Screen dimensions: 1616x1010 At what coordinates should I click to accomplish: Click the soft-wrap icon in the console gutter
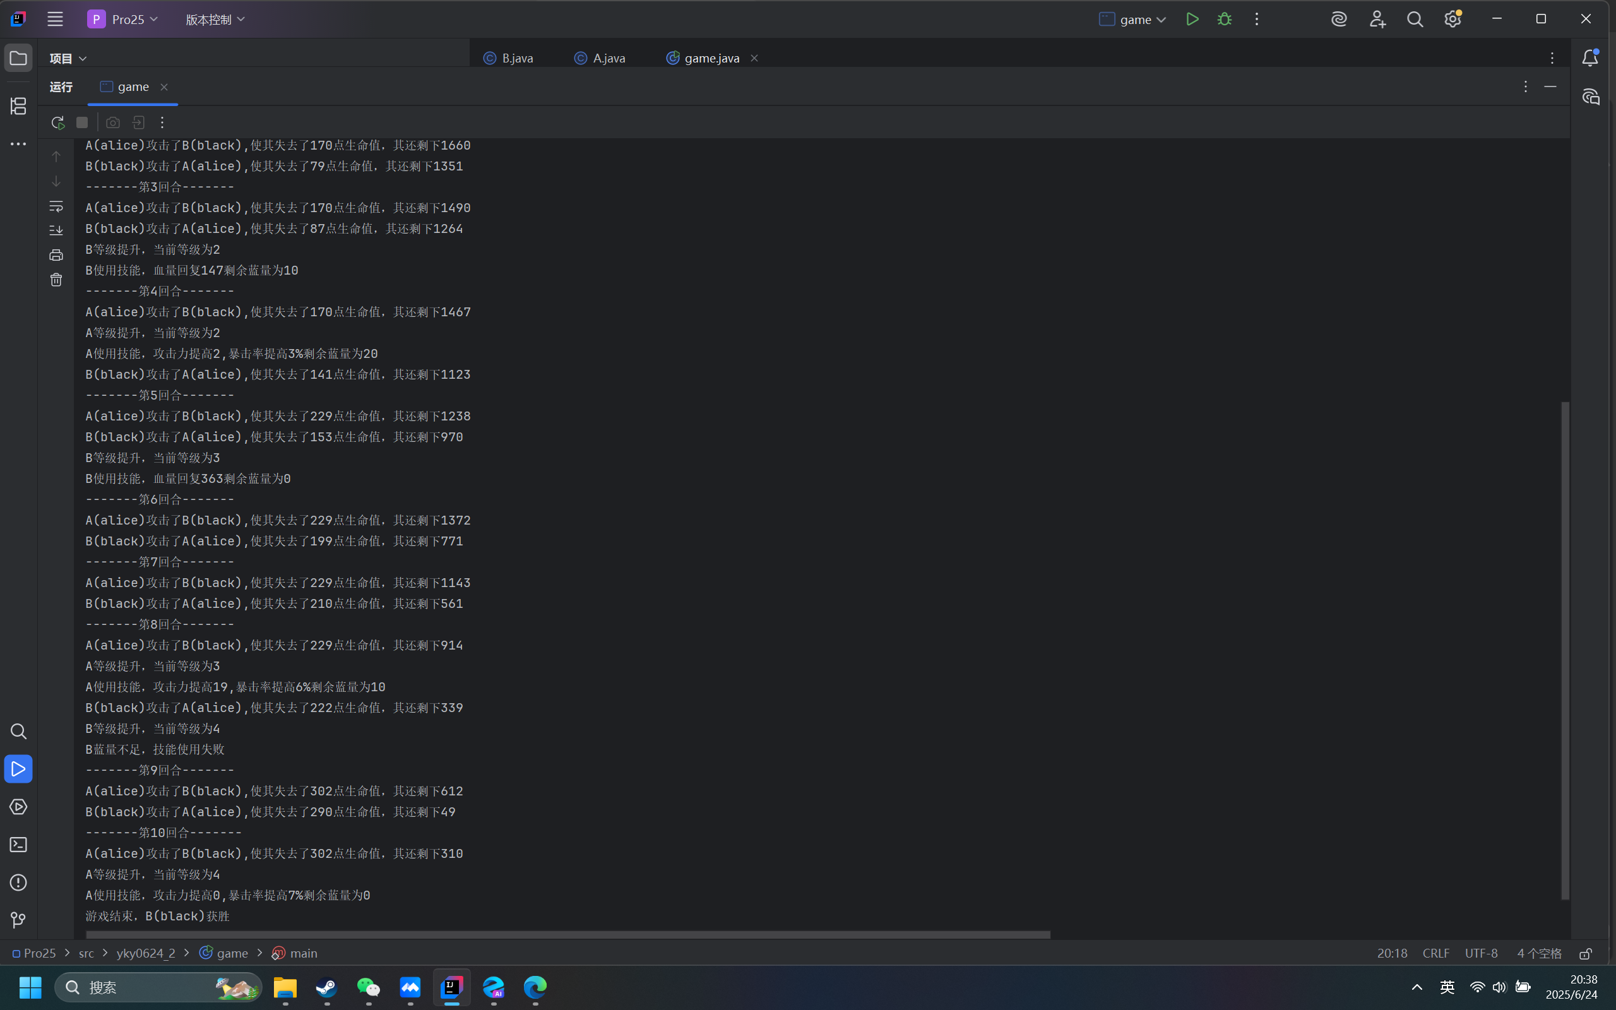56,206
